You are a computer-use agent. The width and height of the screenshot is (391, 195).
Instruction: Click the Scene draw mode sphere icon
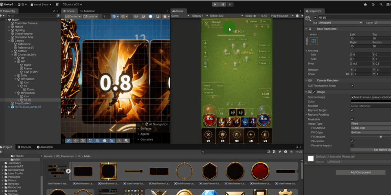coord(150,16)
